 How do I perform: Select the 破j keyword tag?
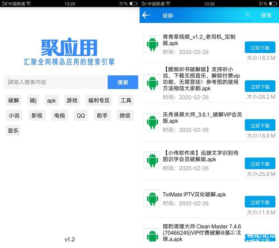(33, 100)
